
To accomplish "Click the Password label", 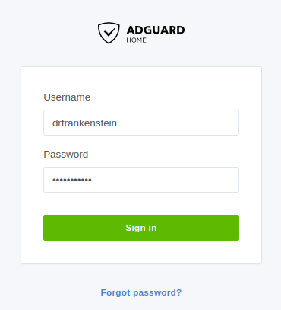I will tap(66, 155).
